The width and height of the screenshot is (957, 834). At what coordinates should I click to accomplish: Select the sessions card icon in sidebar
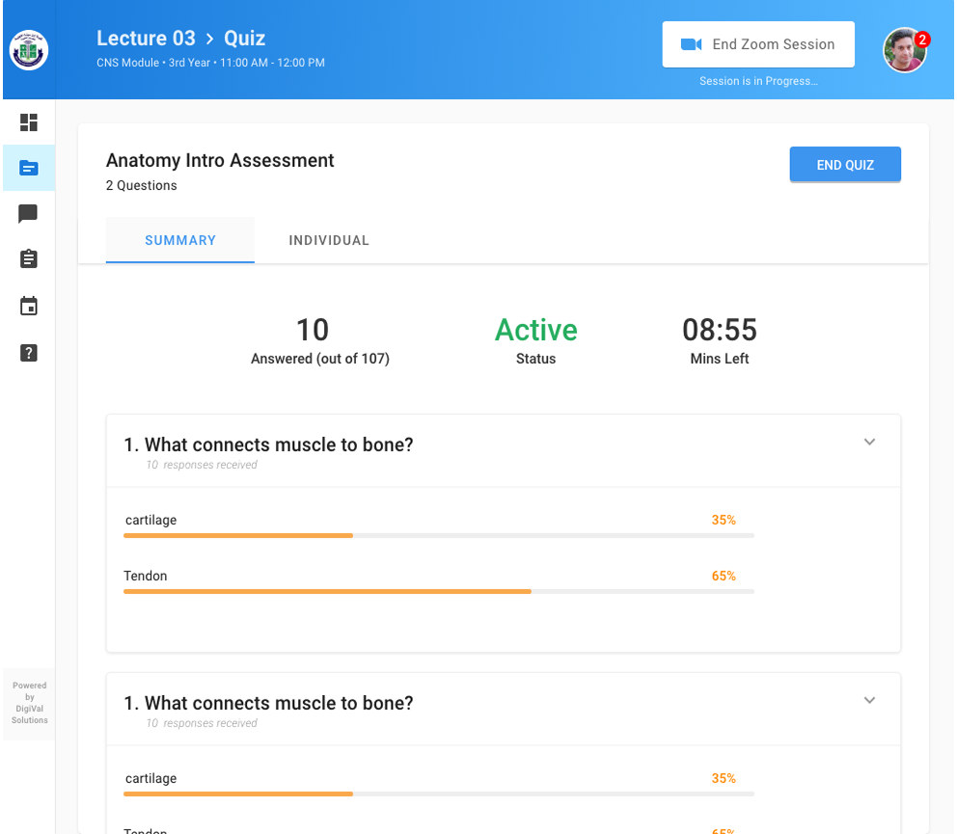(x=29, y=168)
